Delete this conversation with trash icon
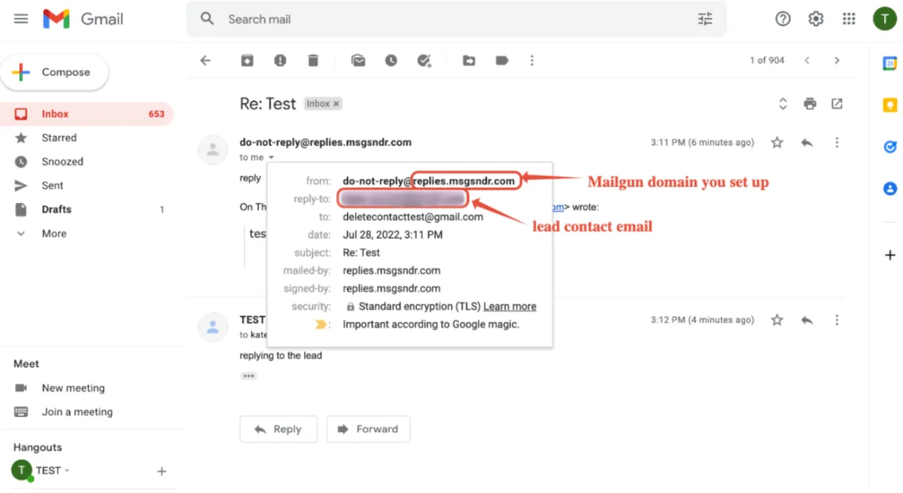This screenshot has width=903, height=493. click(x=313, y=61)
